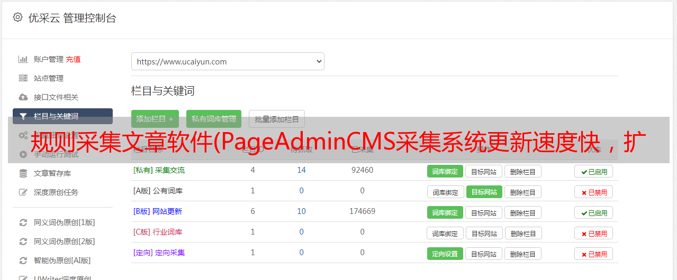This screenshot has width=677, height=280.
Task: Click 目标网站 in the 采集交流 row
Action: click(x=484, y=171)
